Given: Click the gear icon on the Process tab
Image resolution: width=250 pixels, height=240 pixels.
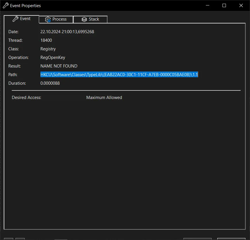Looking at the screenshot, I should (x=48, y=19).
